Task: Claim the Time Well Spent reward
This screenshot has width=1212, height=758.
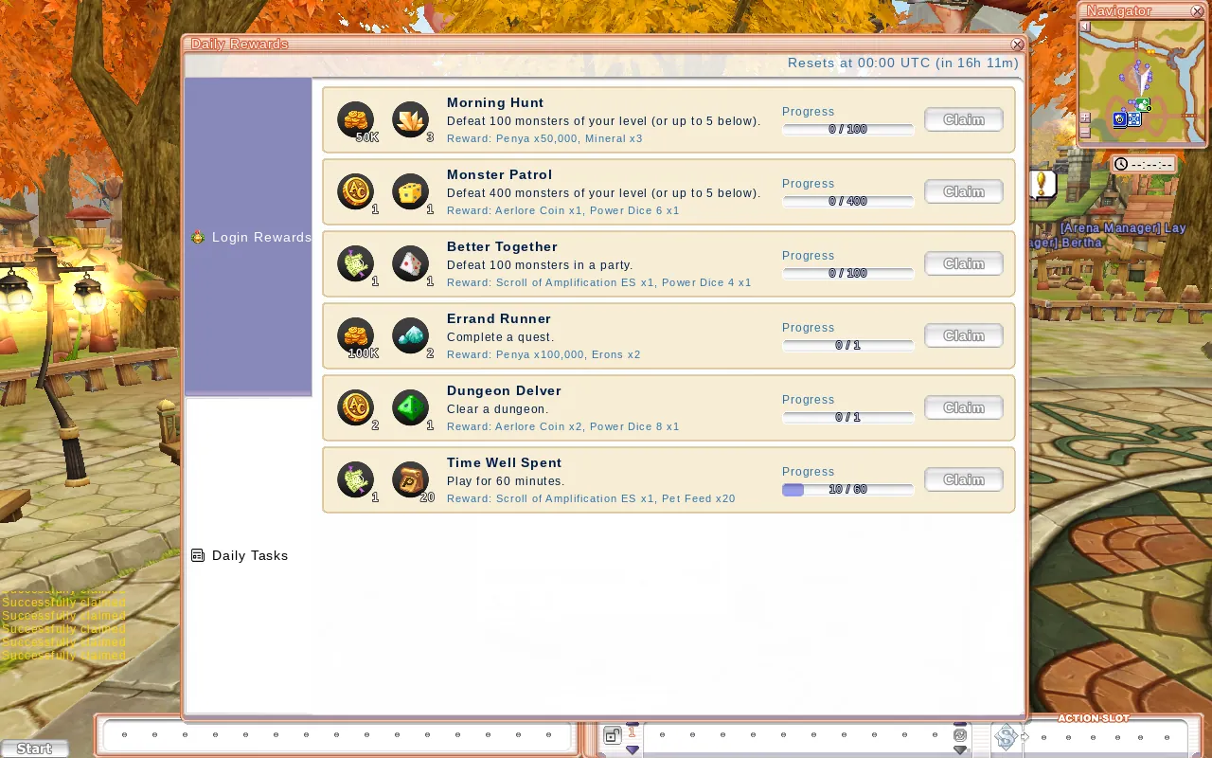Action: pyautogui.click(x=964, y=480)
